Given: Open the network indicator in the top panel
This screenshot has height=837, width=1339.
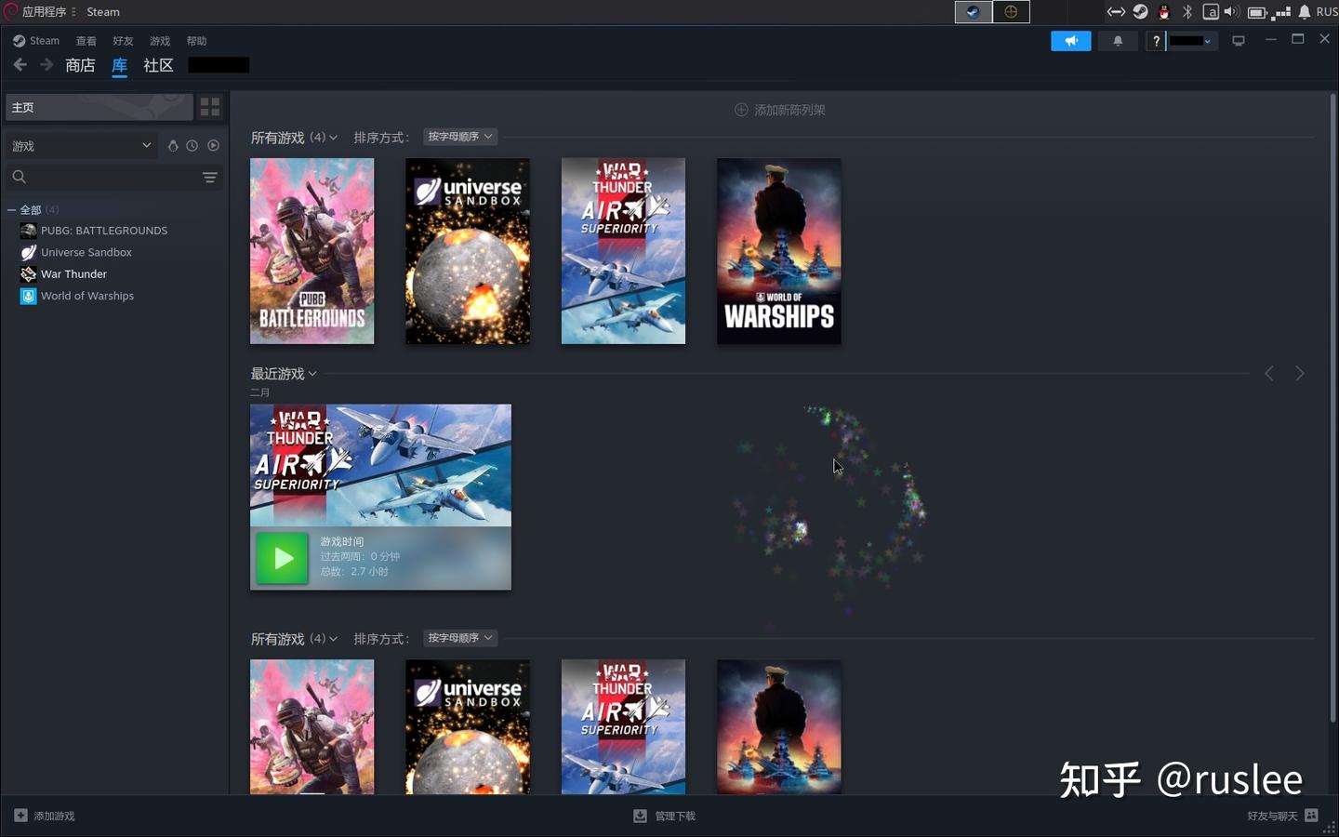Looking at the screenshot, I should tap(1282, 12).
